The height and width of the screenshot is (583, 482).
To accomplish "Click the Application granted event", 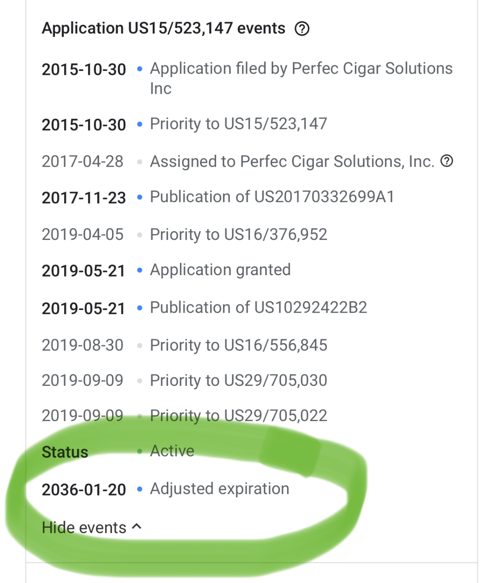I will (220, 270).
